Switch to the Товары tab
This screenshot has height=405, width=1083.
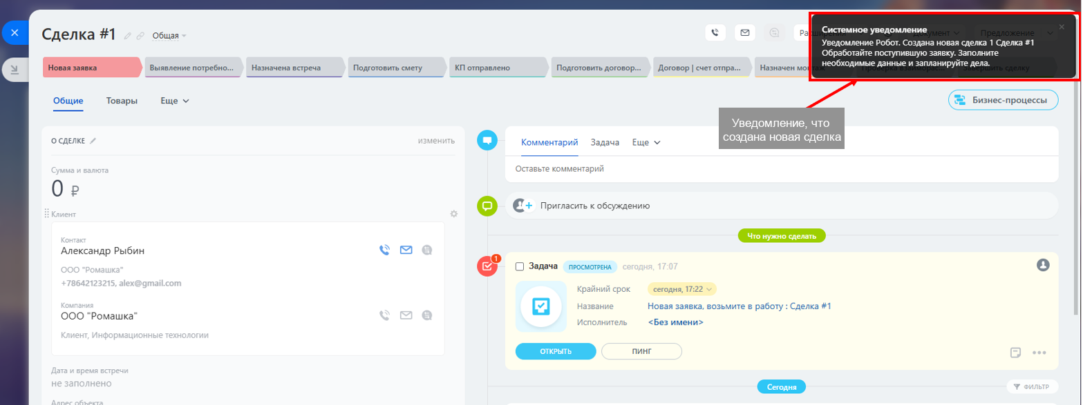pyautogui.click(x=122, y=101)
